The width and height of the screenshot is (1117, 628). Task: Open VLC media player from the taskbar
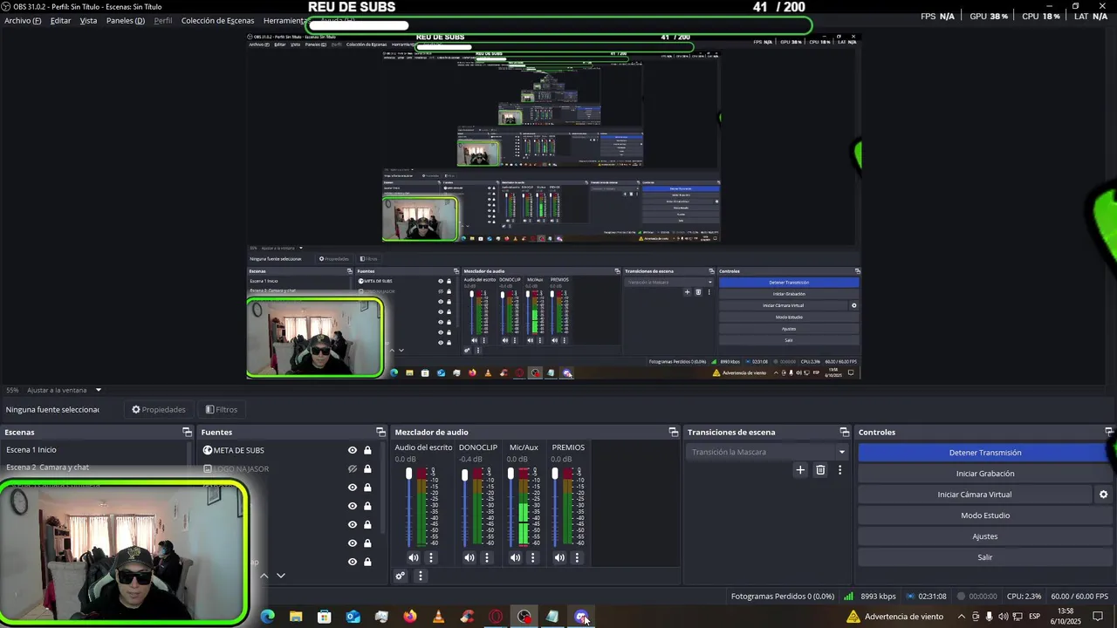tap(438, 617)
